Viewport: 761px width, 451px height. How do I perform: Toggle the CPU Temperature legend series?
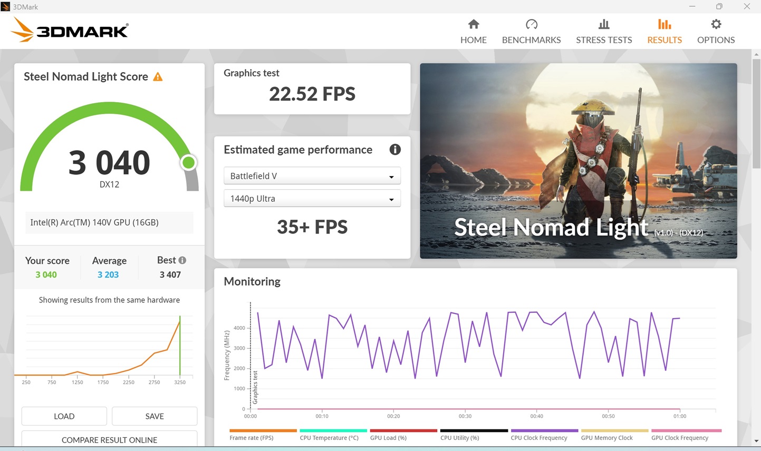click(x=329, y=437)
